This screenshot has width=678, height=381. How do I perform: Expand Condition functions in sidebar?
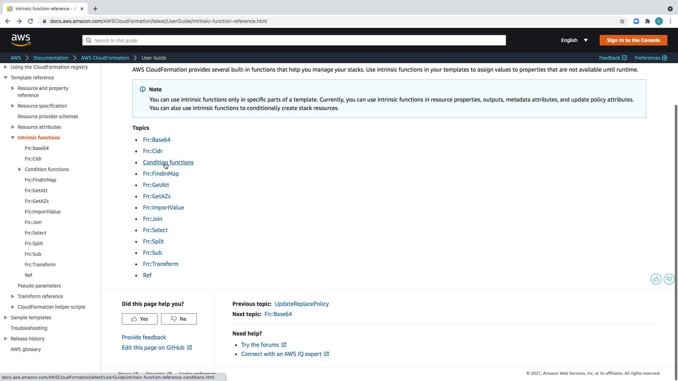20,169
